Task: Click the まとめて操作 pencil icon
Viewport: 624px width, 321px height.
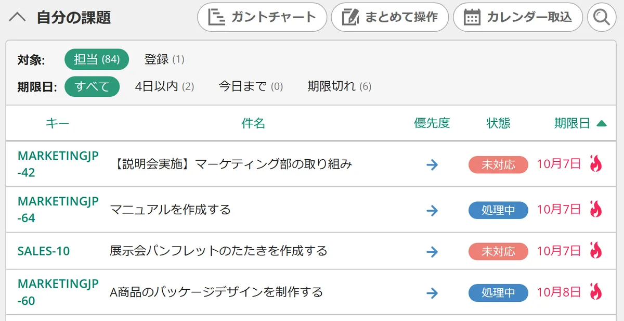Action: (x=351, y=16)
